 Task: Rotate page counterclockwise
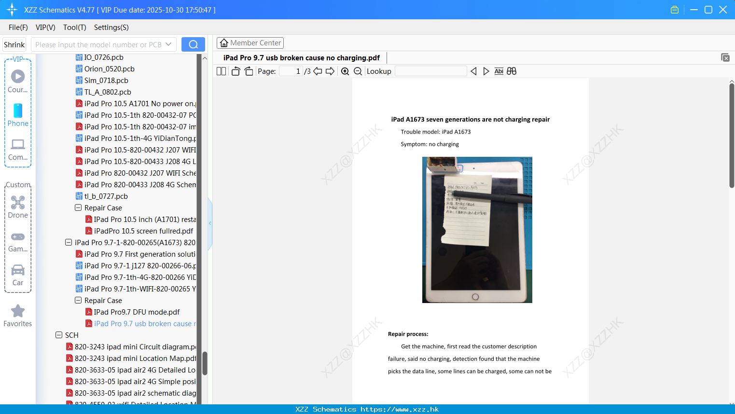click(236, 71)
